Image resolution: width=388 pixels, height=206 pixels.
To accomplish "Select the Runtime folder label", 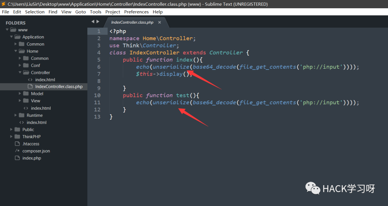I will 34,115.
